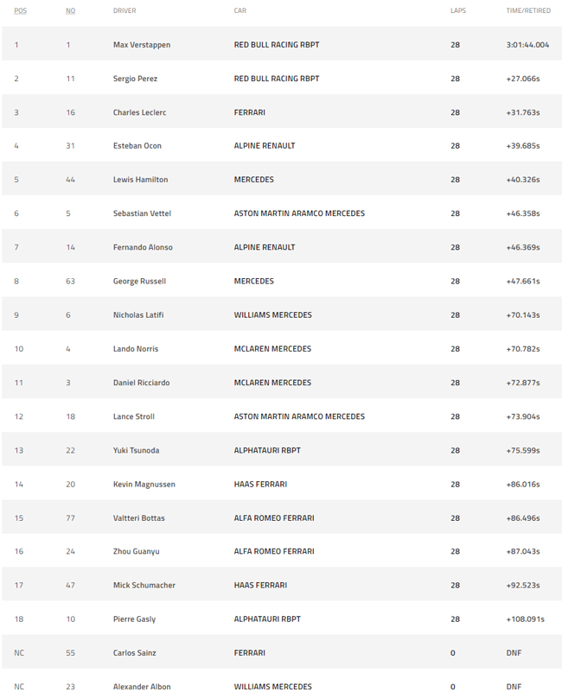Select Lando Norris row name

point(136,349)
